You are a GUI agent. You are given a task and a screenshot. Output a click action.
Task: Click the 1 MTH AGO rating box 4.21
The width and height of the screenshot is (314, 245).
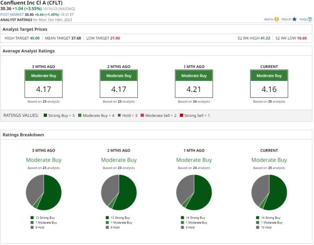pos(194,84)
